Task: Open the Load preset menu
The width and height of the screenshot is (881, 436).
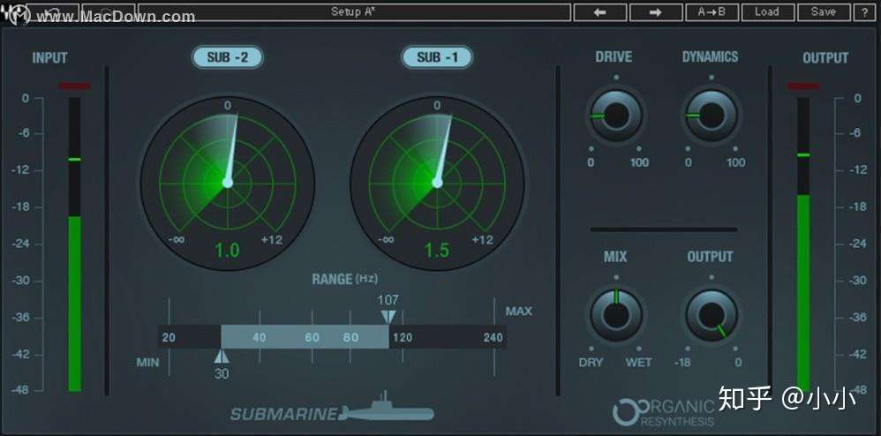Action: click(x=767, y=11)
